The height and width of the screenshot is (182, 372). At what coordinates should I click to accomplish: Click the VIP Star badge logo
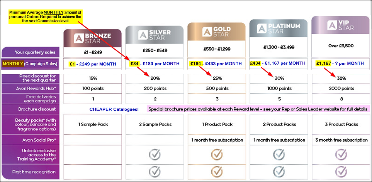point(340,25)
